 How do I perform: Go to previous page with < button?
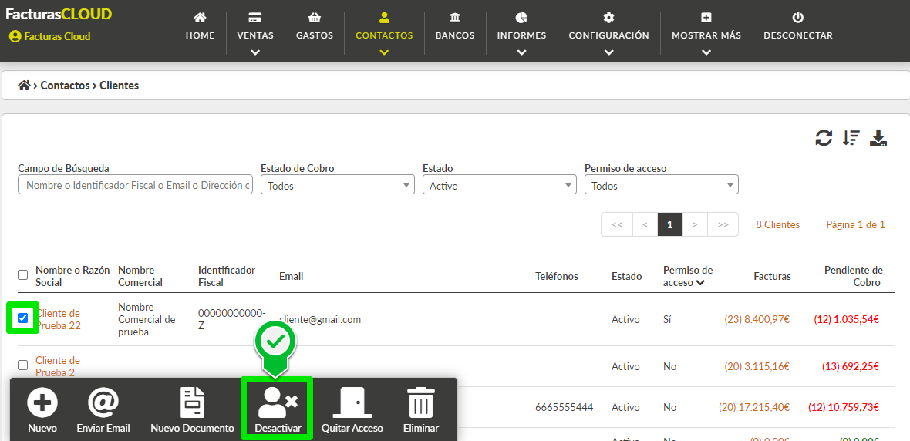click(645, 224)
